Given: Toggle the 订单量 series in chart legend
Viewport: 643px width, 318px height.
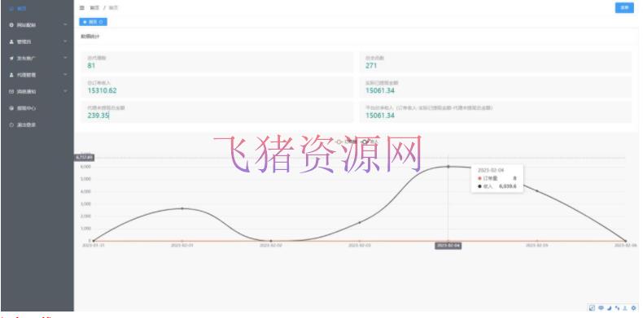Looking at the screenshot, I should coord(346,142).
